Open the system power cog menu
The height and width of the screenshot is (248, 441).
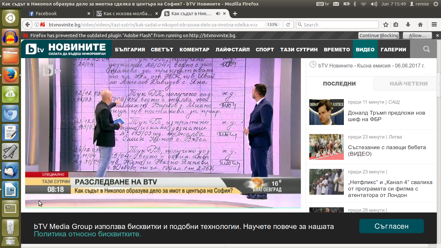[x=436, y=4]
